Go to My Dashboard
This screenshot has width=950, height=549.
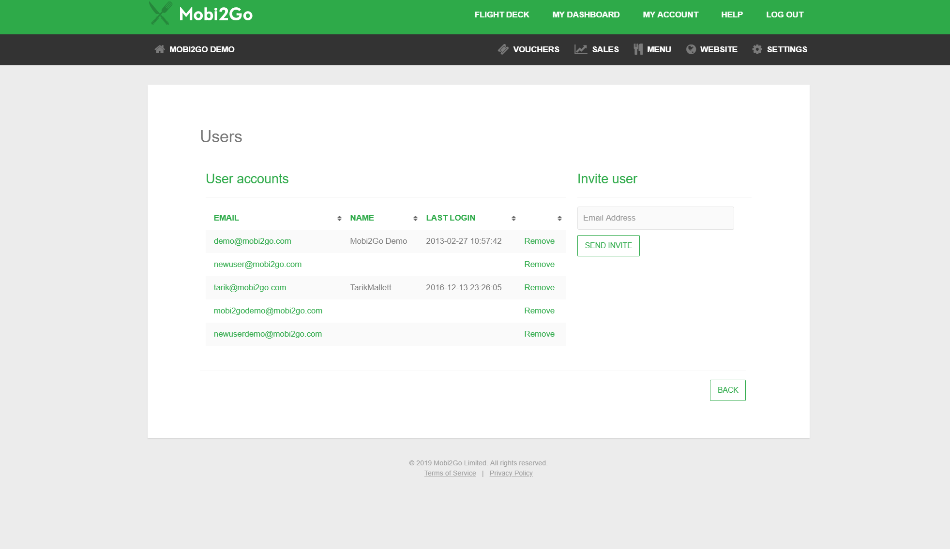click(586, 15)
